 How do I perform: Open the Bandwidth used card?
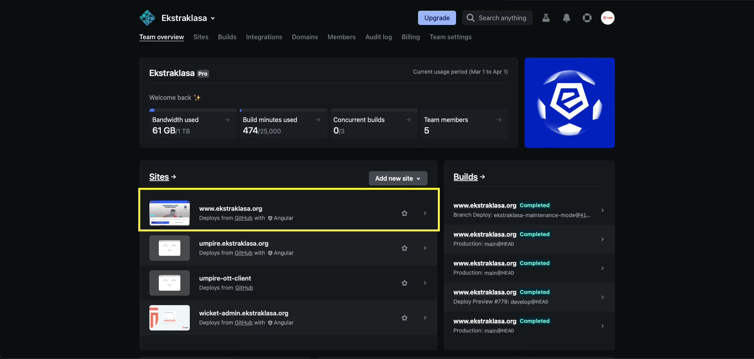point(193,123)
